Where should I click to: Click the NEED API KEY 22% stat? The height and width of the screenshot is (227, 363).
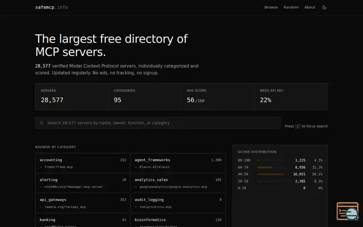[x=291, y=97]
